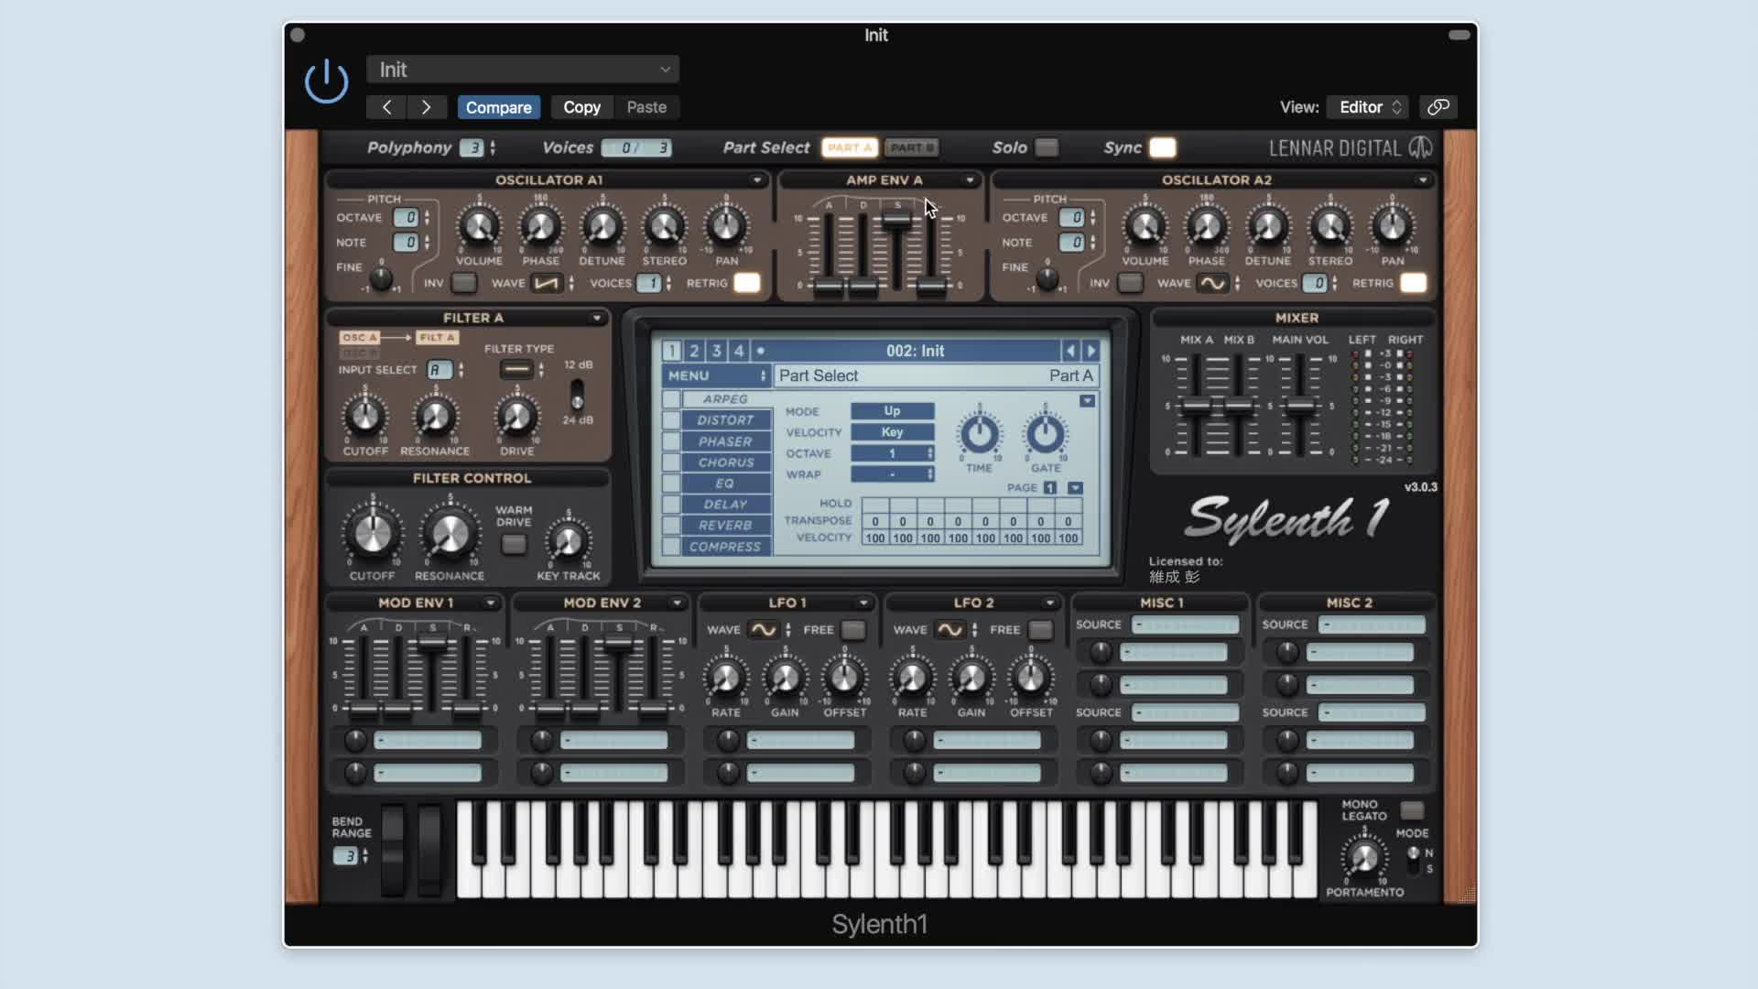Select LFO 1 wave shape icon
1758x989 pixels.
tap(762, 630)
